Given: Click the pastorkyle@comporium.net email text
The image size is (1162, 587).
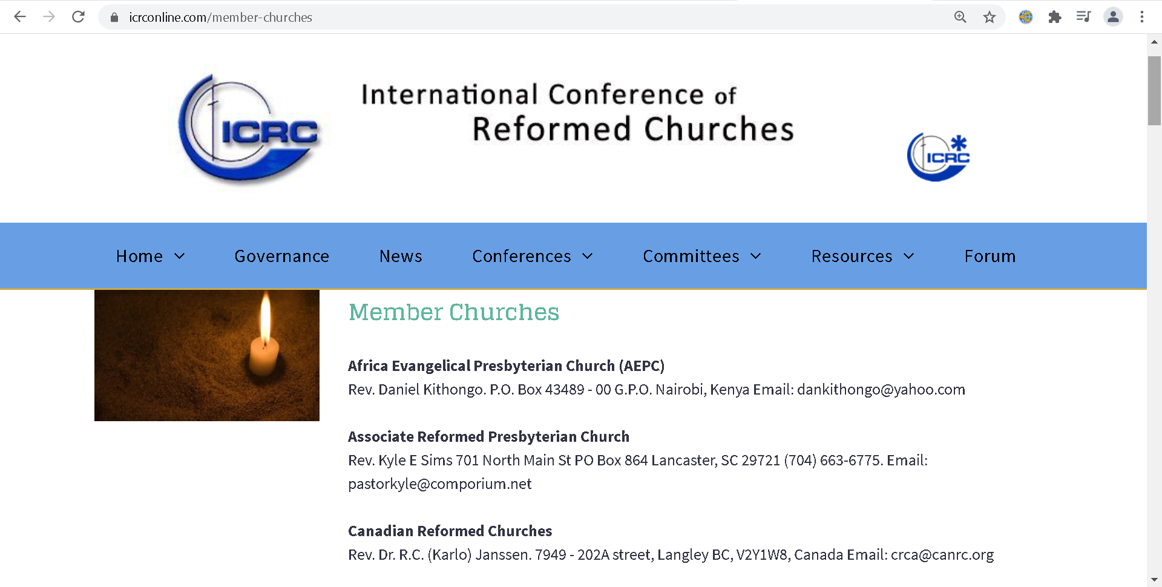Looking at the screenshot, I should [440, 484].
